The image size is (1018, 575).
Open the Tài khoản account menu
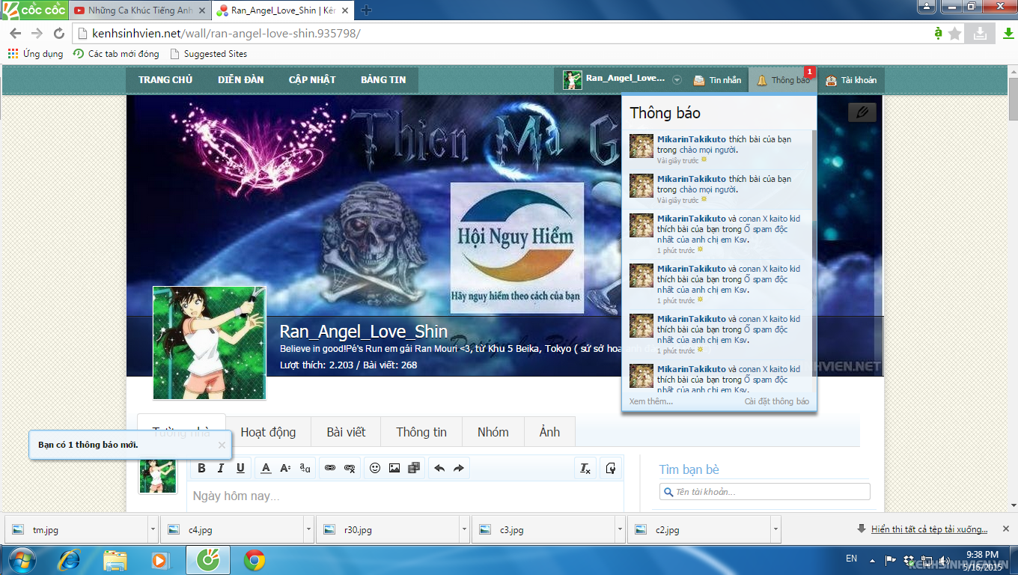[851, 80]
